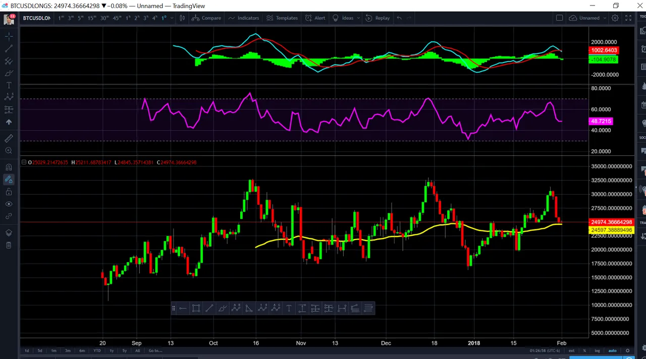Activate the zoom in tool
646x359 pixels.
pos(9,151)
